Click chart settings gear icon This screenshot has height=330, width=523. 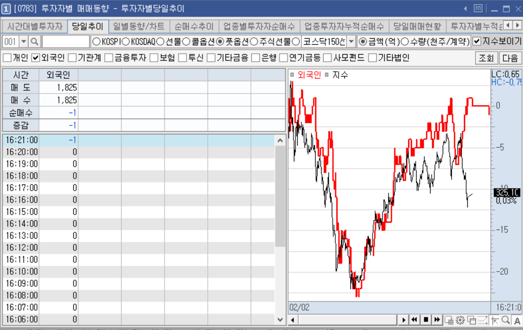pos(460,320)
